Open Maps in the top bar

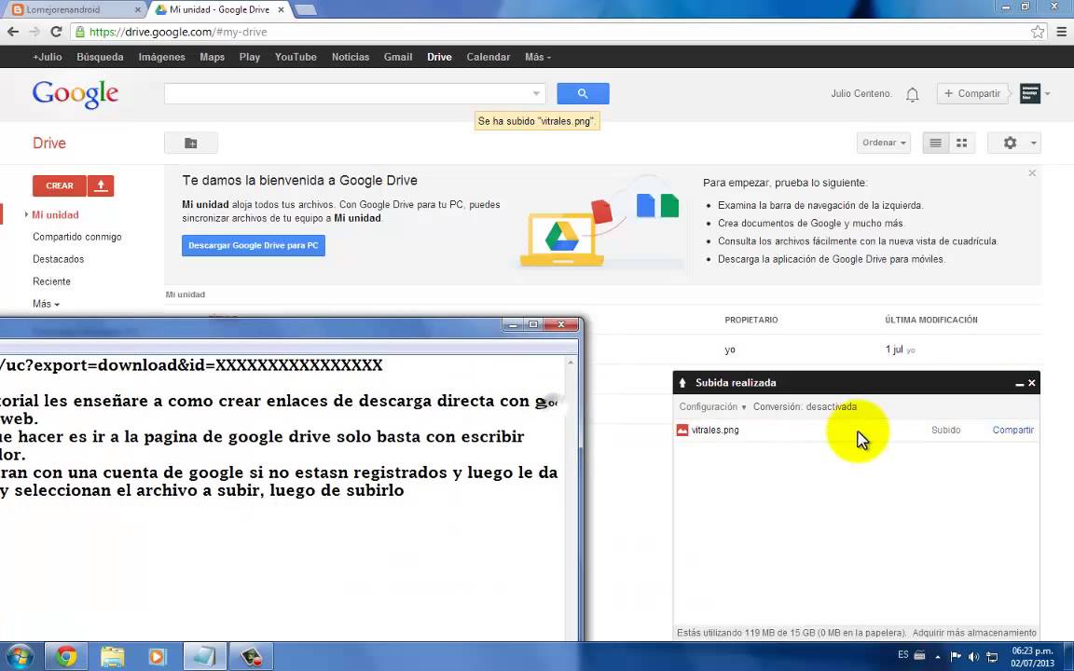pos(213,57)
